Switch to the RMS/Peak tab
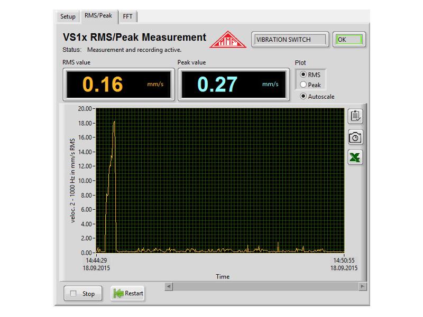 (98, 16)
